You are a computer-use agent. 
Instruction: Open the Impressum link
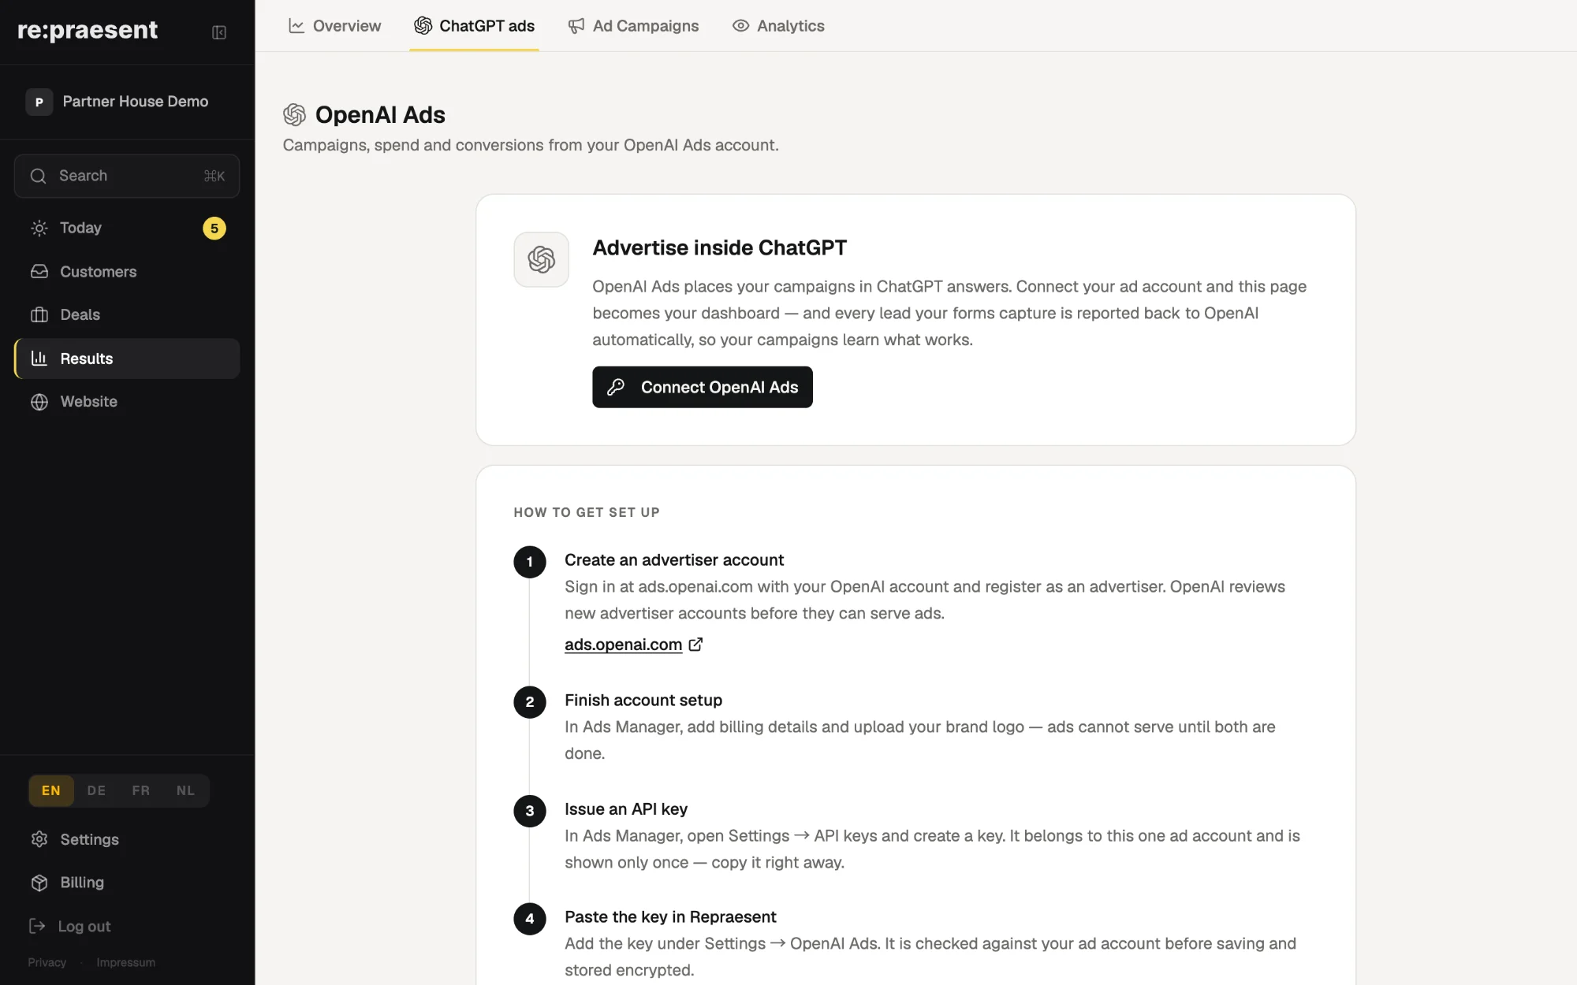(x=126, y=962)
